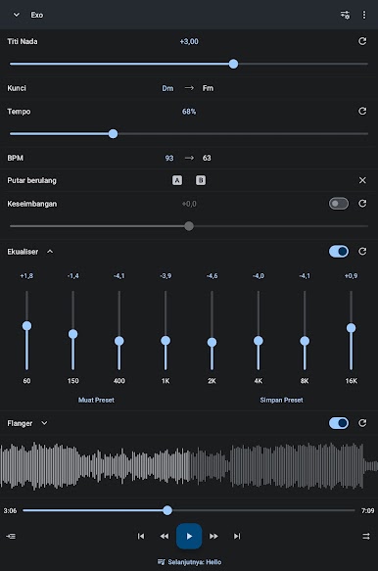Open the three-dot overflow menu
This screenshot has height=571, width=378.
pos(364,15)
